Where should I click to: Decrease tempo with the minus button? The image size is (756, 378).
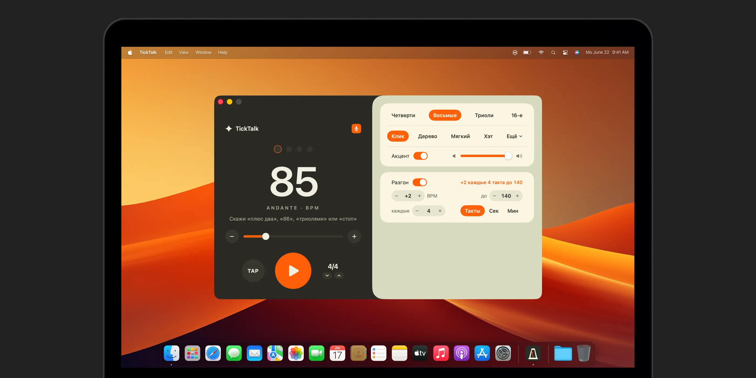point(232,236)
